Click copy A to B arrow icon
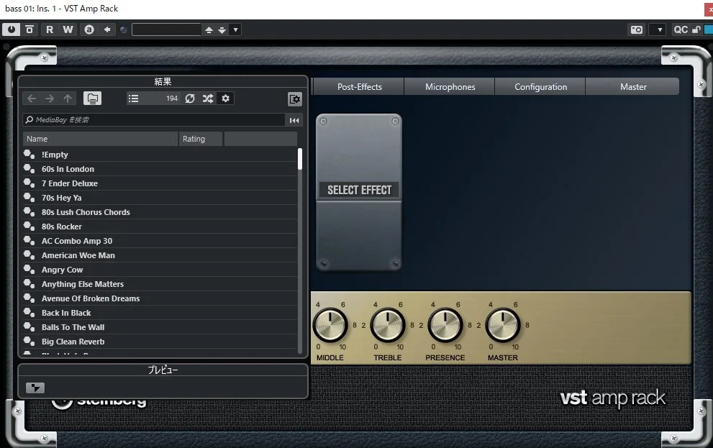This screenshot has width=713, height=448. [x=107, y=29]
